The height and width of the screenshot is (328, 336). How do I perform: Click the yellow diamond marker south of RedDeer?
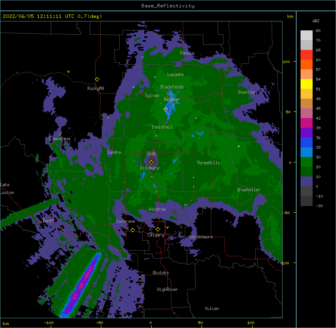click(x=166, y=109)
